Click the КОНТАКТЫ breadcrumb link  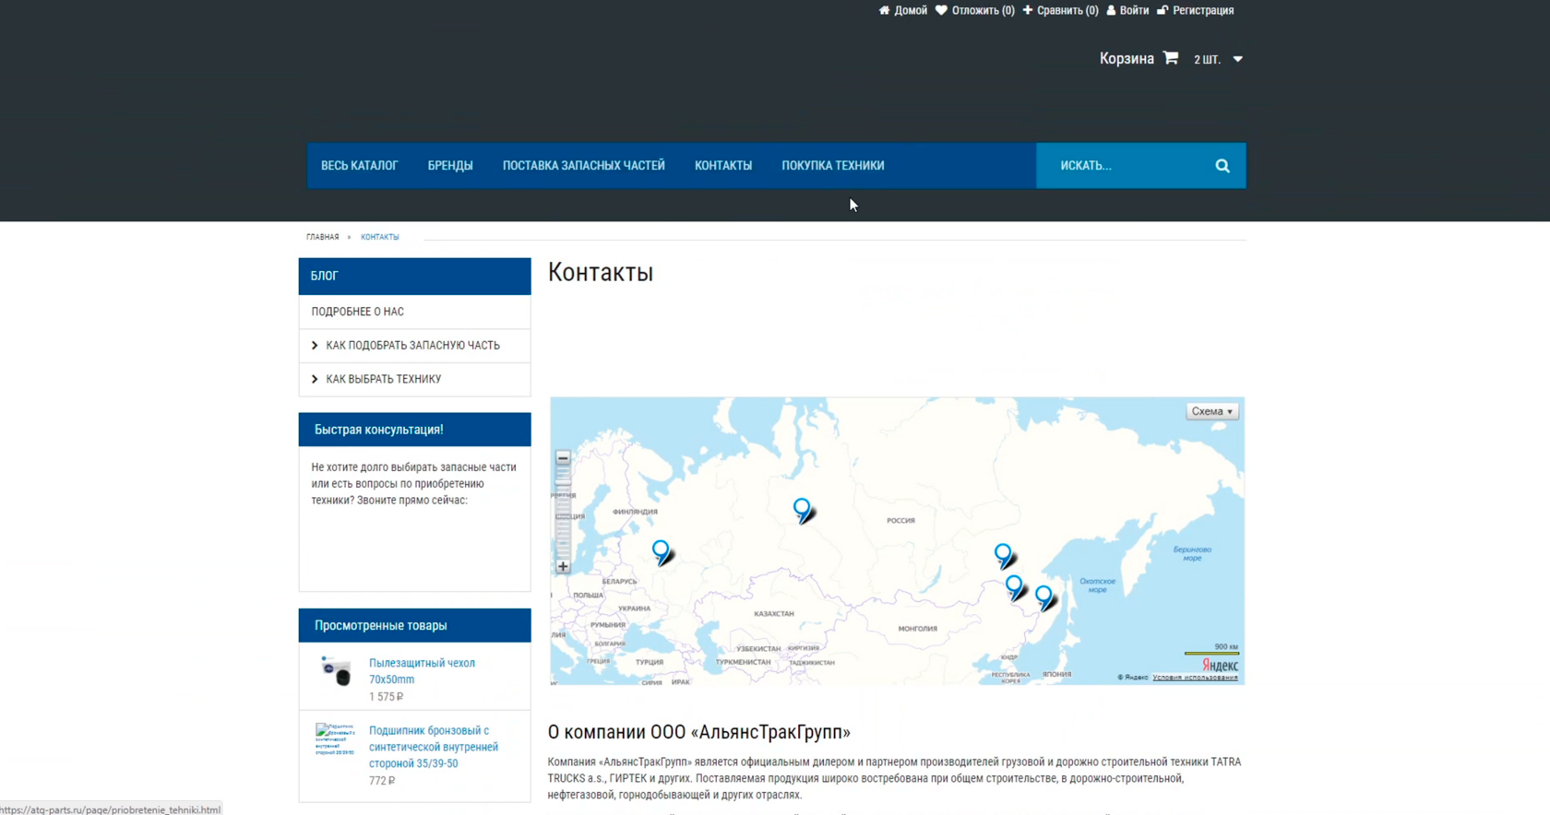point(380,237)
